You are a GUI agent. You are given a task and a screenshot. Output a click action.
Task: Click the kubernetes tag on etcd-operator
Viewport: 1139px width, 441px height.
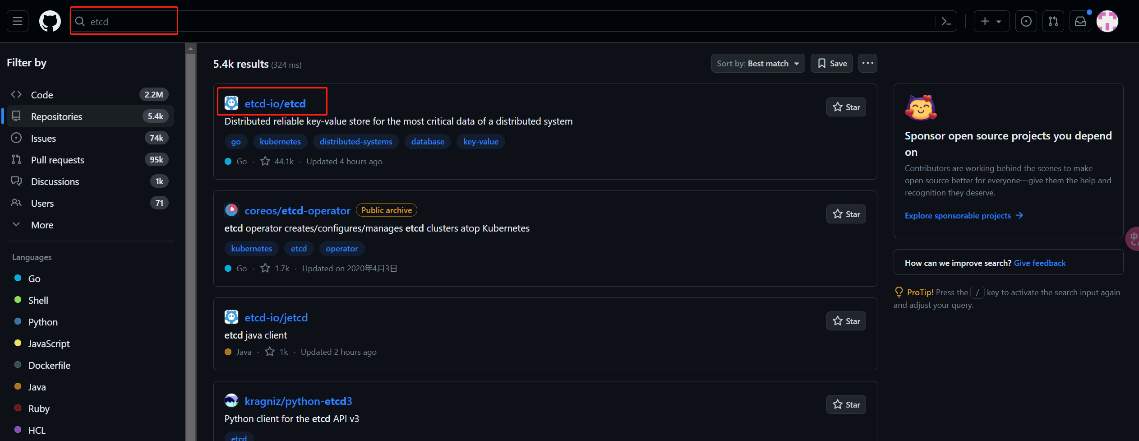pos(251,248)
